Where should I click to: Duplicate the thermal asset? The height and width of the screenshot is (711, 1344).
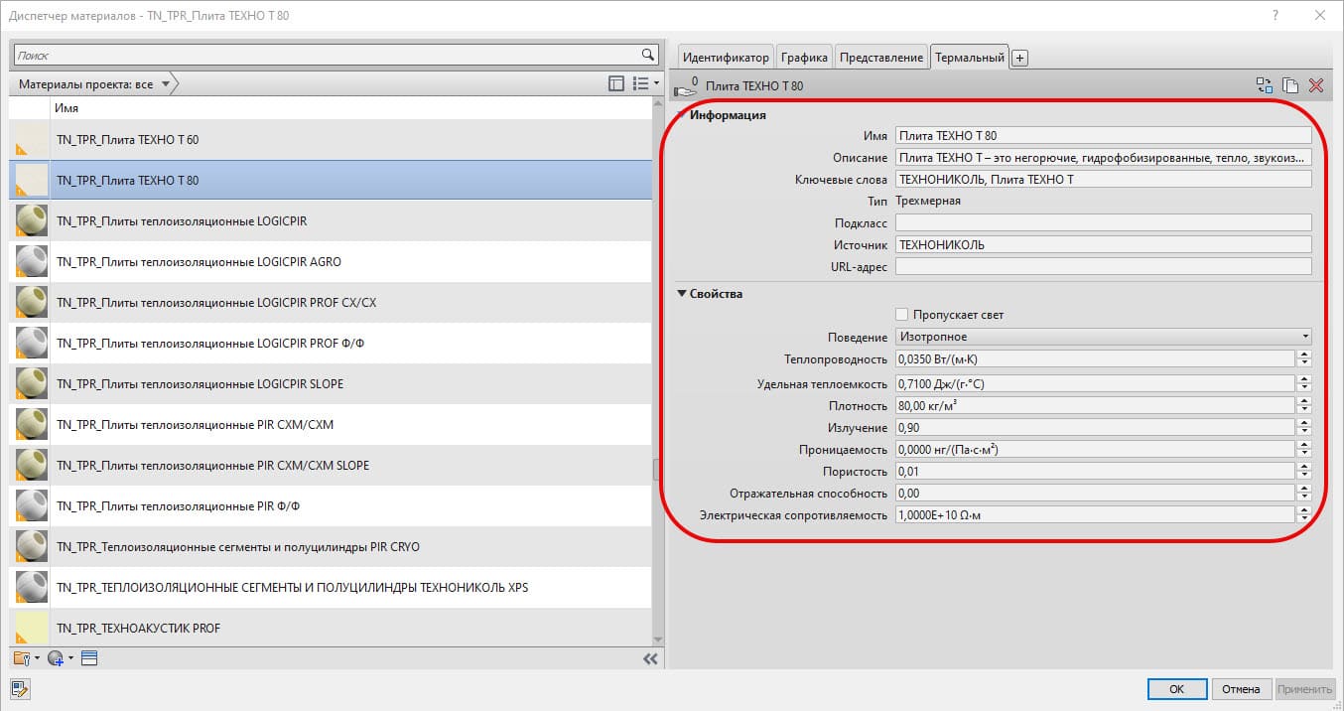point(1290,85)
